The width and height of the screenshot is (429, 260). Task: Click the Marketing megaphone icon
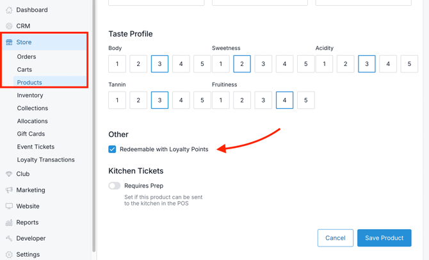coord(9,190)
